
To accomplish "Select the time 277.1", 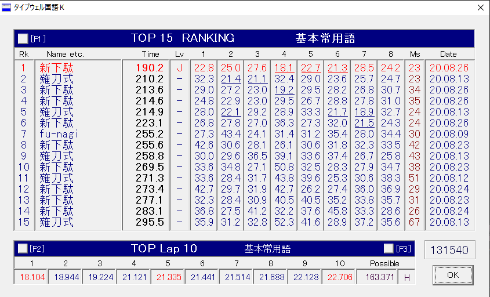I will tap(150, 200).
